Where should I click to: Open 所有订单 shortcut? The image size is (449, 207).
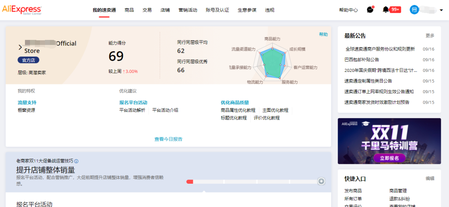click(353, 199)
